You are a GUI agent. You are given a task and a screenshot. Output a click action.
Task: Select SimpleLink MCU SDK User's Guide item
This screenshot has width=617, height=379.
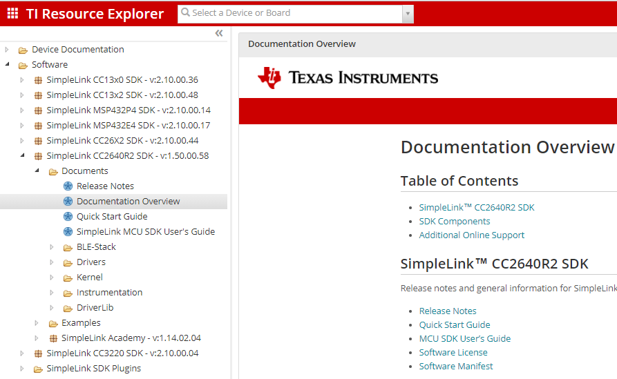pyautogui.click(x=145, y=232)
